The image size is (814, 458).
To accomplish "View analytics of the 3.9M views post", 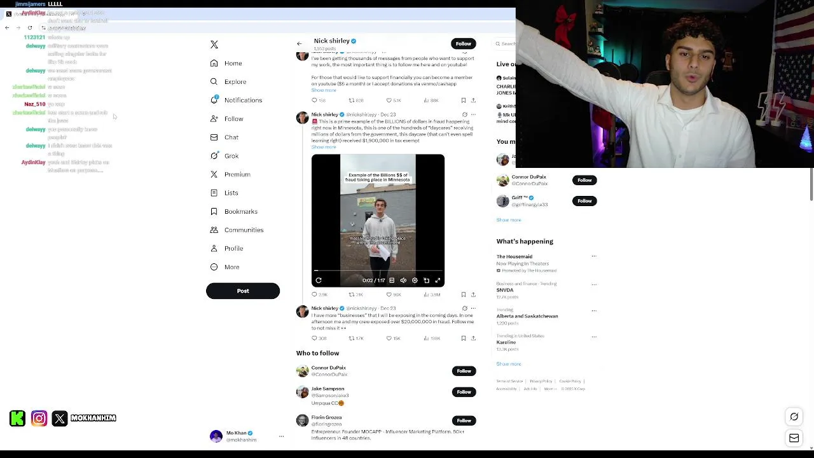I will (x=432, y=295).
